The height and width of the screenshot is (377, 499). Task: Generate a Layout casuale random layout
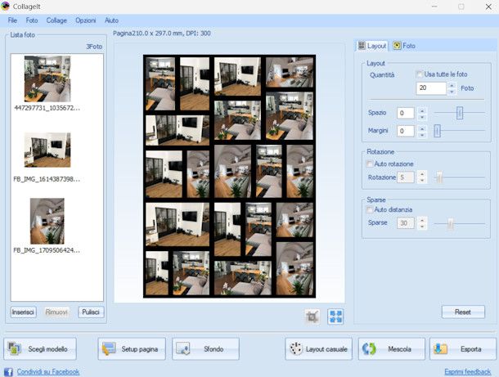pyautogui.click(x=318, y=349)
